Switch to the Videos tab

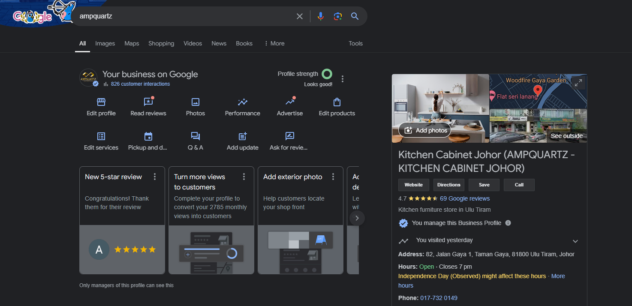point(193,43)
